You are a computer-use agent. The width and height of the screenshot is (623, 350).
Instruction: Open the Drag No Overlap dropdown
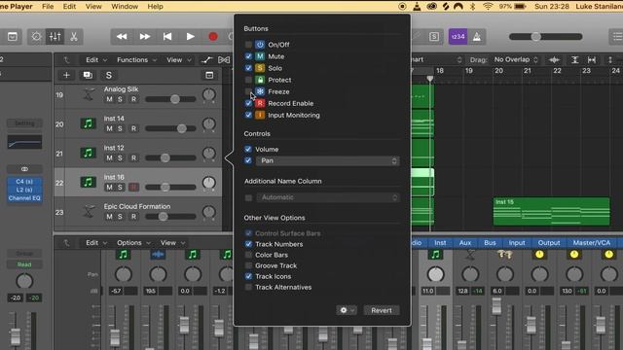pyautogui.click(x=515, y=59)
